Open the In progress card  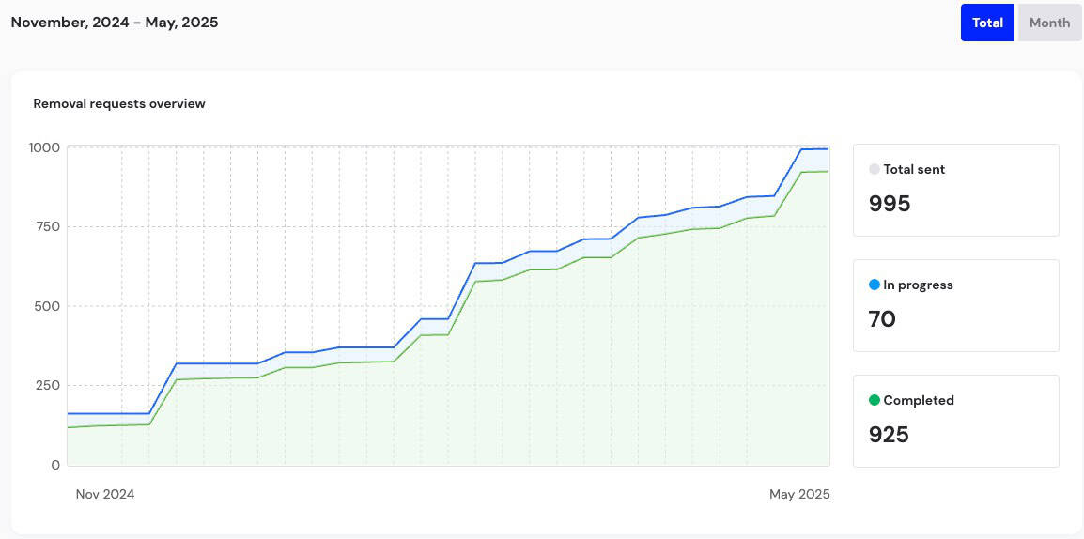point(956,305)
